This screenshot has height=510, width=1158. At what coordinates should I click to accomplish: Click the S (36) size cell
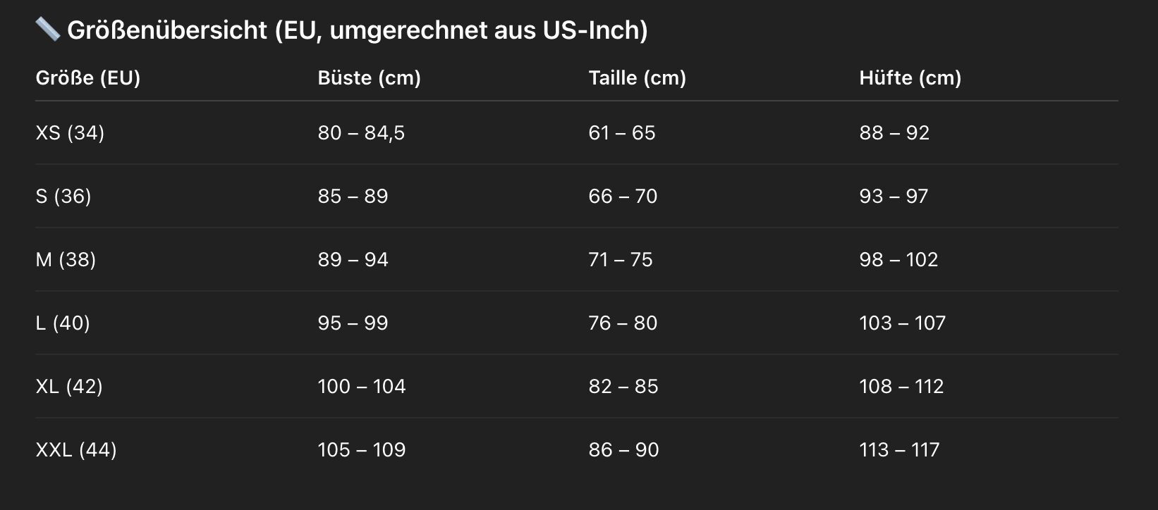63,196
